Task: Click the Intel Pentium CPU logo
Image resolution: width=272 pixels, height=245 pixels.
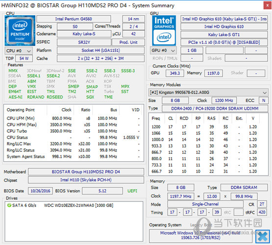Action: click(x=20, y=30)
